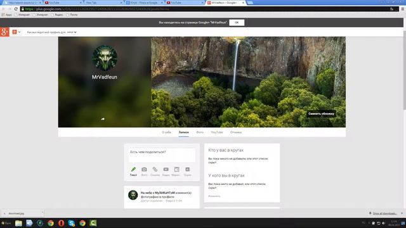Open the new tab button

pos(250,3)
